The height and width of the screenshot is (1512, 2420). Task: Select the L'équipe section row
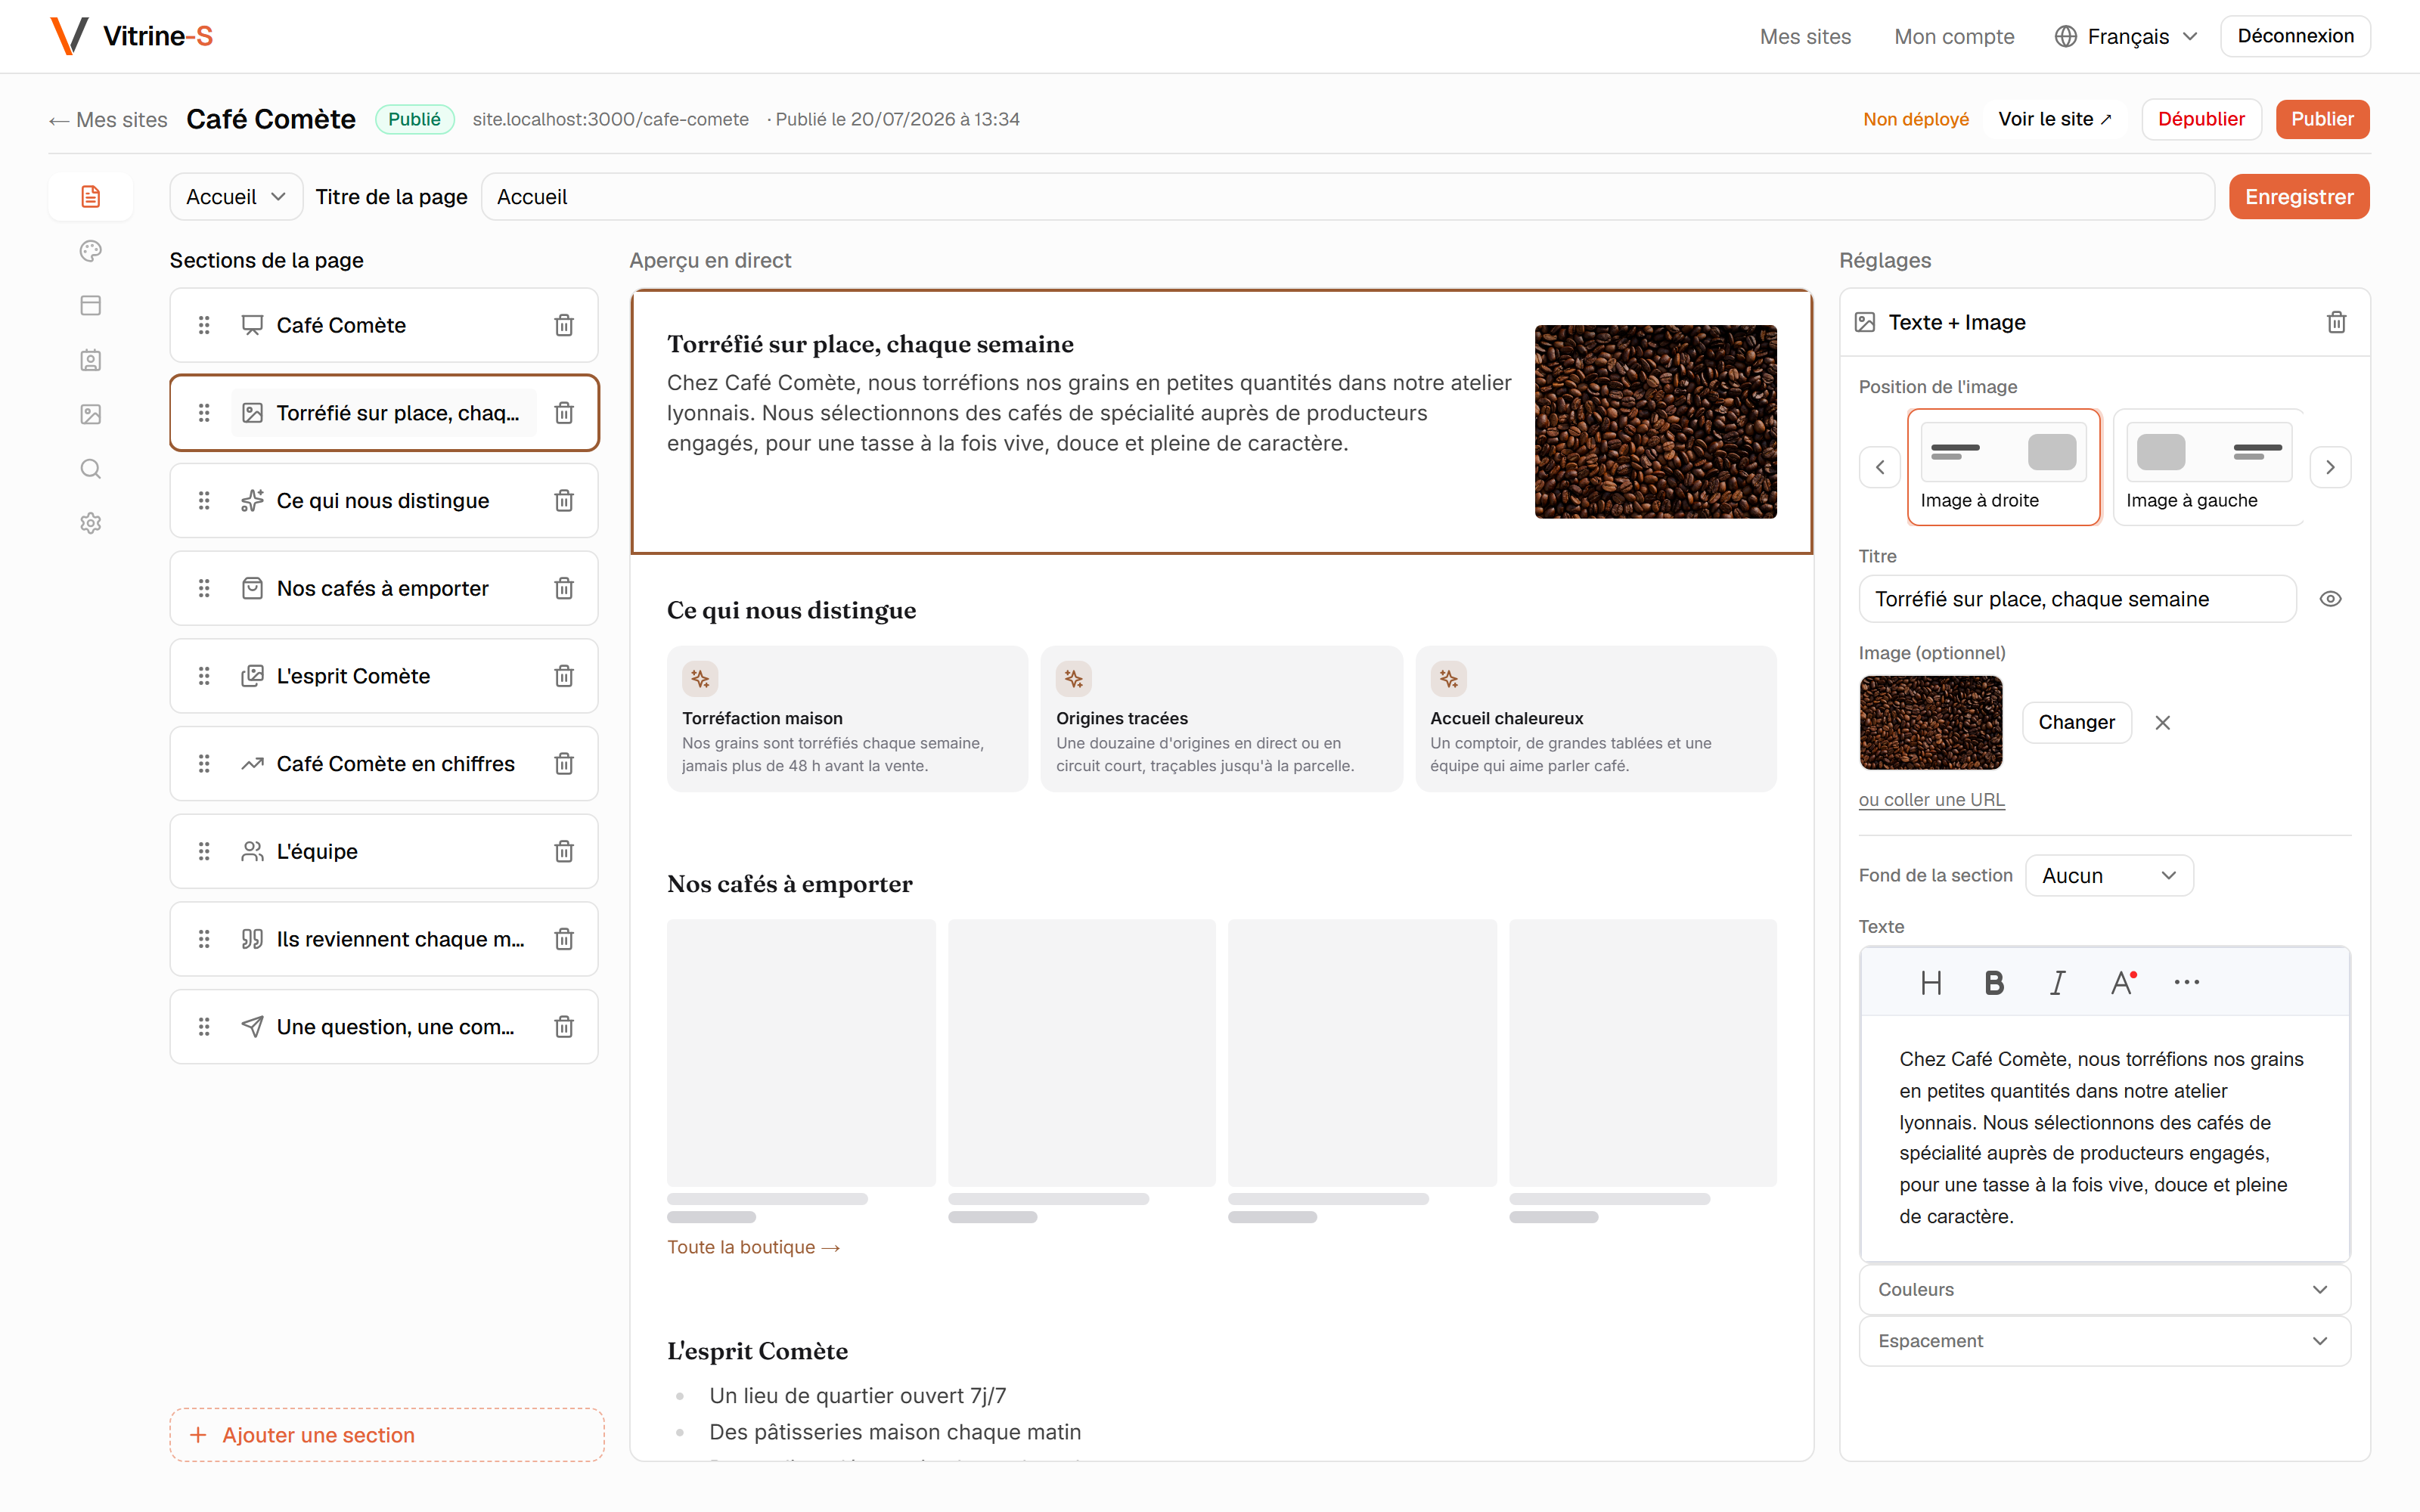tap(384, 851)
